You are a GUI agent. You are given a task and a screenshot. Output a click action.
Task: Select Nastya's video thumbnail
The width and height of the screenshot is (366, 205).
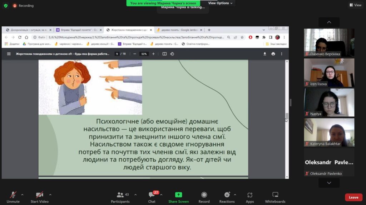(x=329, y=102)
